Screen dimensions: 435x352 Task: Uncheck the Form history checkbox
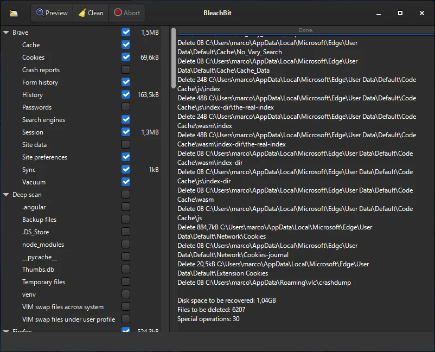click(126, 82)
